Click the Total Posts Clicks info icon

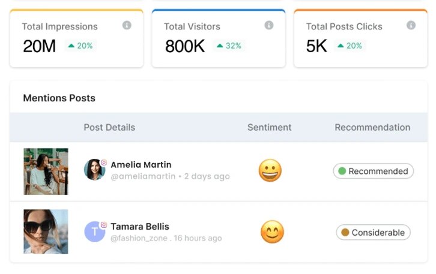point(411,25)
